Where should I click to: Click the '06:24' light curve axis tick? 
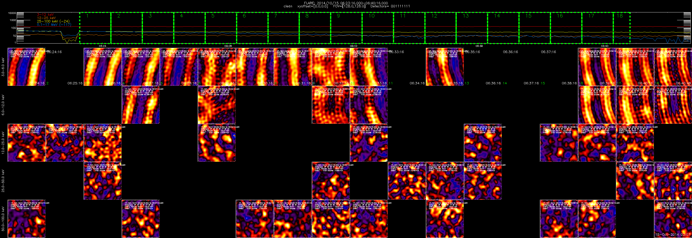coord(103,46)
